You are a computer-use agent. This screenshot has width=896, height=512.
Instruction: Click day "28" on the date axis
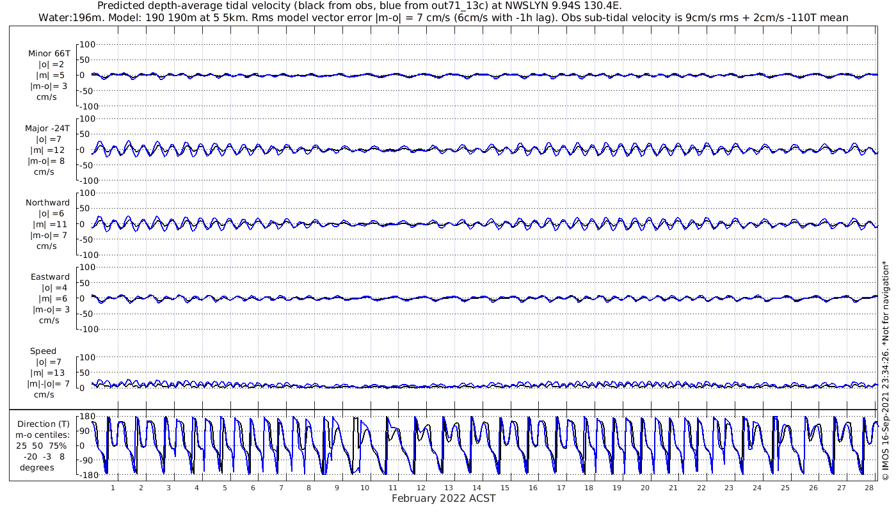869,488
